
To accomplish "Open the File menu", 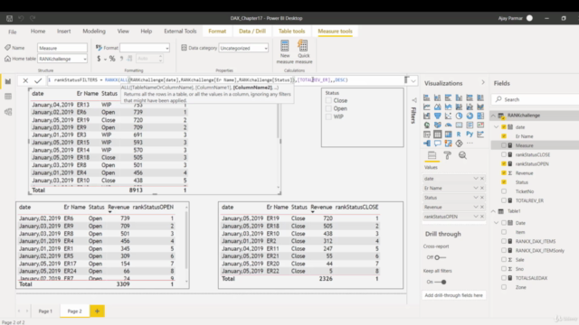I will [x=12, y=32].
